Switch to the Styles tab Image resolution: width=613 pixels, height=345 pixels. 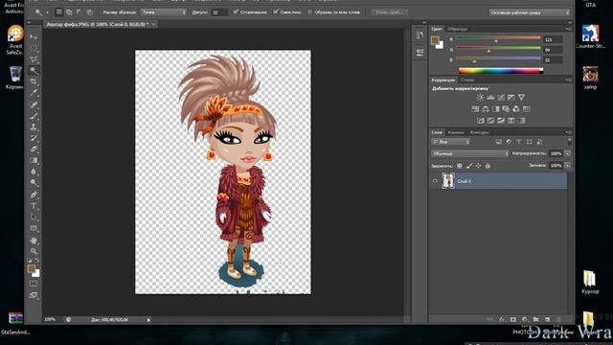pos(467,80)
